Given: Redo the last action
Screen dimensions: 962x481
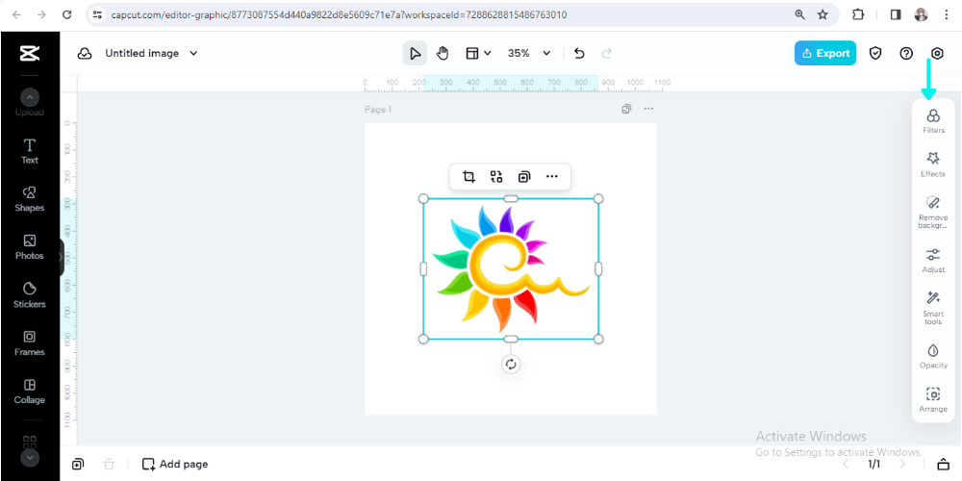Looking at the screenshot, I should point(607,53).
